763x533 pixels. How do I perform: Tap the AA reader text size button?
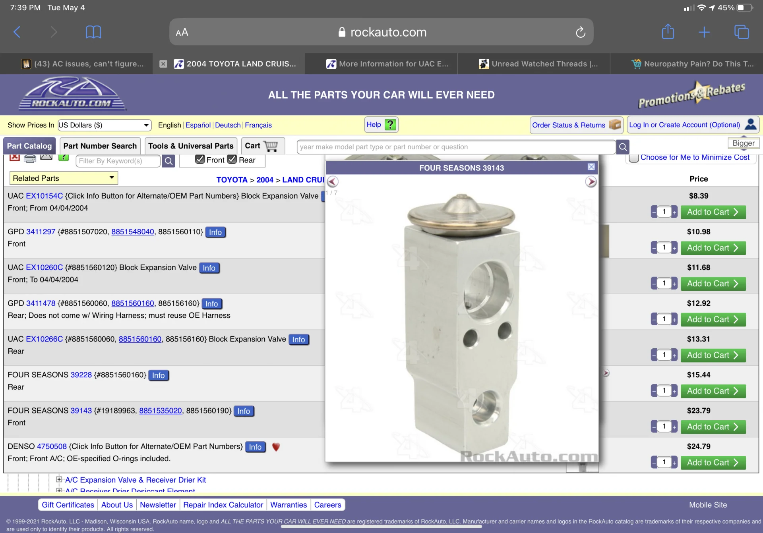[182, 32]
